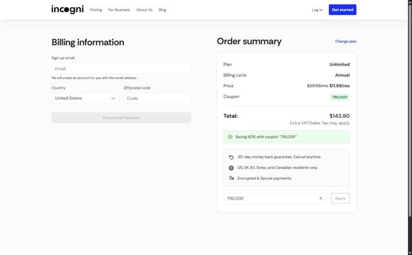The image size is (412, 255).
Task: Open the Pricing menu item
Action: [96, 10]
